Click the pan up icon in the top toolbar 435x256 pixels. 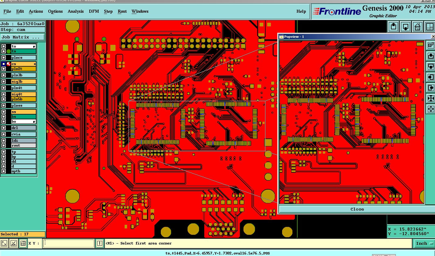pyautogui.click(x=393, y=27)
